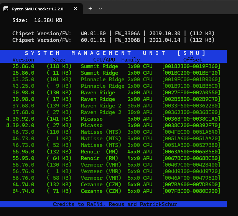Click offset [001BC200-001BEF20]
The width and height of the screenshot is (238, 216).
coord(191,73)
